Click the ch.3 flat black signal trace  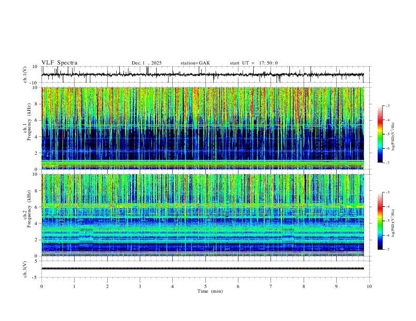click(x=202, y=269)
